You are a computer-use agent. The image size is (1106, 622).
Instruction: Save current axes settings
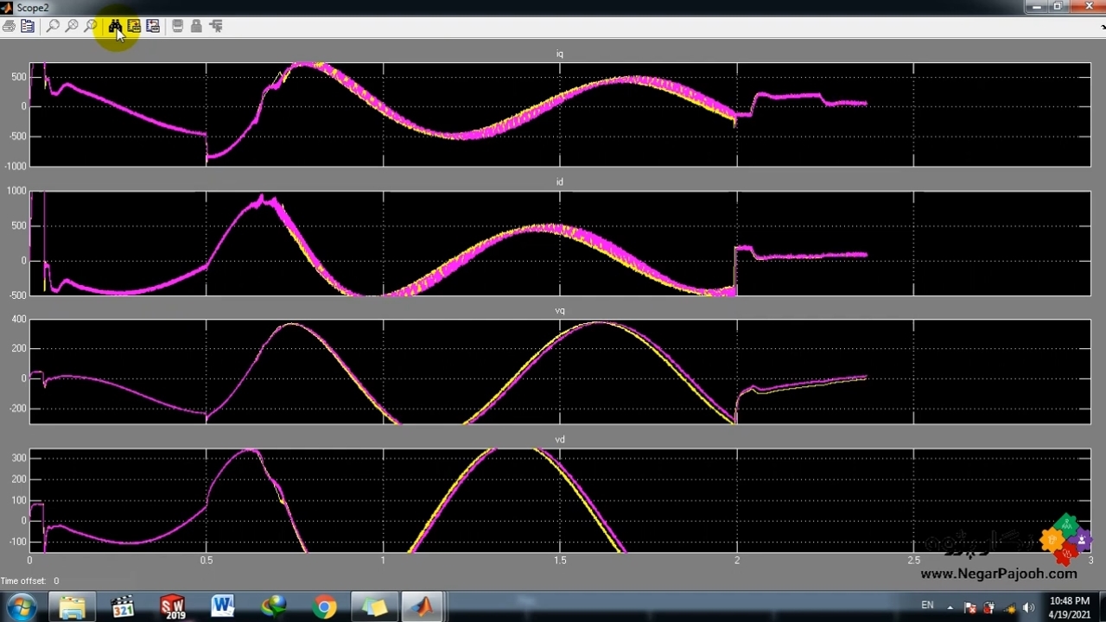click(x=134, y=27)
